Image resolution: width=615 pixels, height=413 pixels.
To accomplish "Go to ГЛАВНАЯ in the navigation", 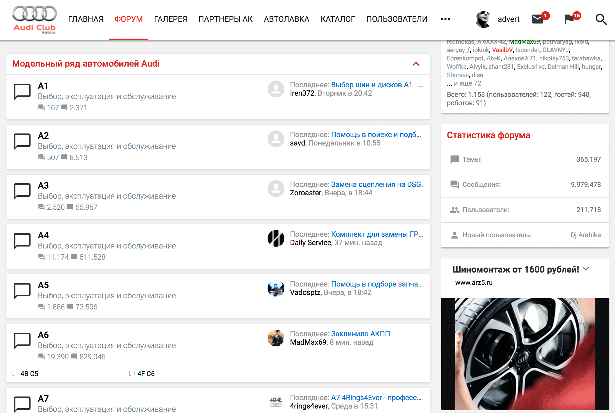I will (x=86, y=19).
